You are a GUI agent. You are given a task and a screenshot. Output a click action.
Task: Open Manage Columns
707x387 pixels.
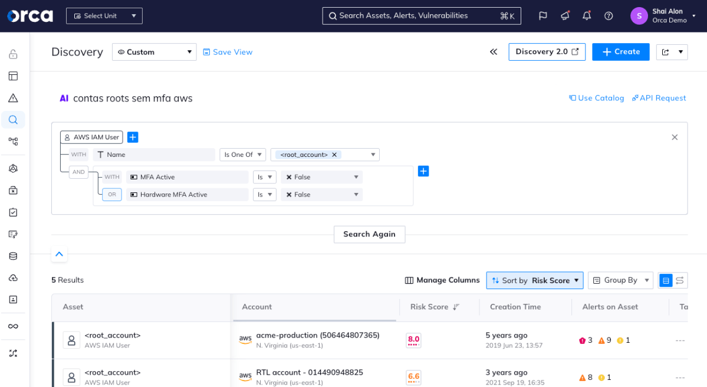[442, 280]
